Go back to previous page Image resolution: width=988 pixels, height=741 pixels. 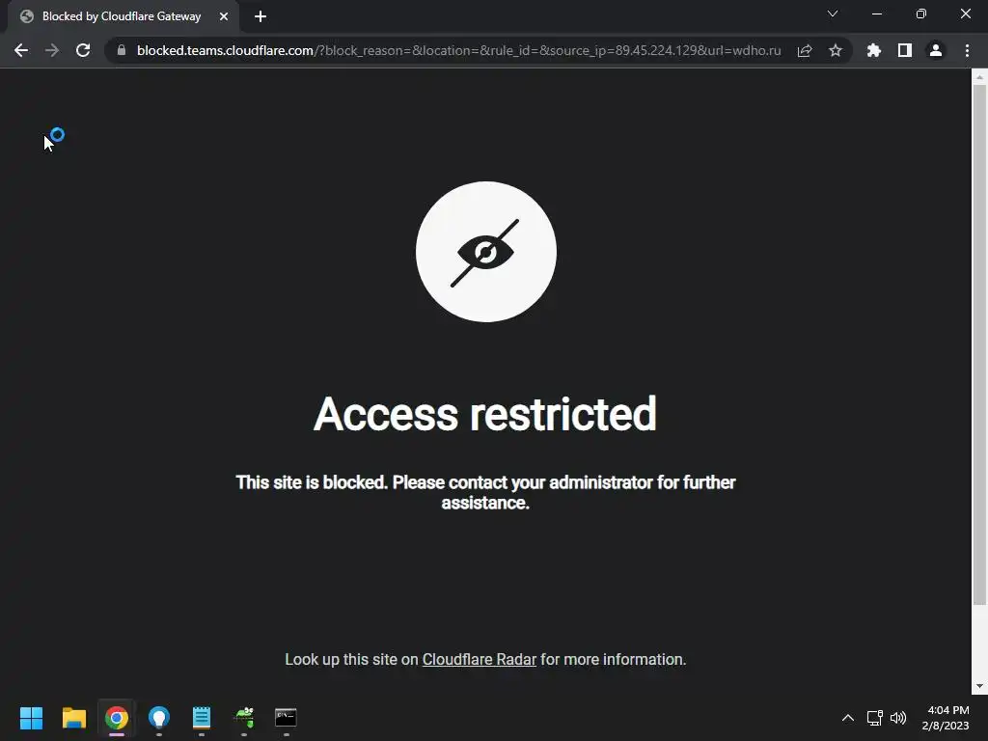pos(21,50)
